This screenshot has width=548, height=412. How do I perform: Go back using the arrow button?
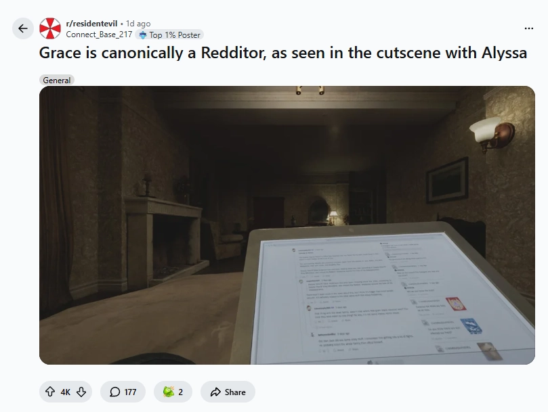23,28
